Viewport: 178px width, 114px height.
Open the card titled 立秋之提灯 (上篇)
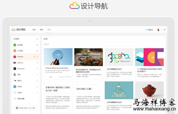click(x=88, y=97)
